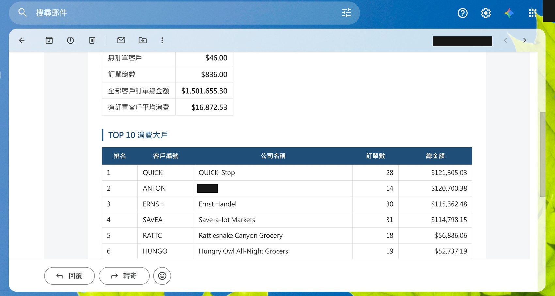Image resolution: width=555 pixels, height=296 pixels.
Task: Open Gmail settings gear
Action: [x=486, y=13]
